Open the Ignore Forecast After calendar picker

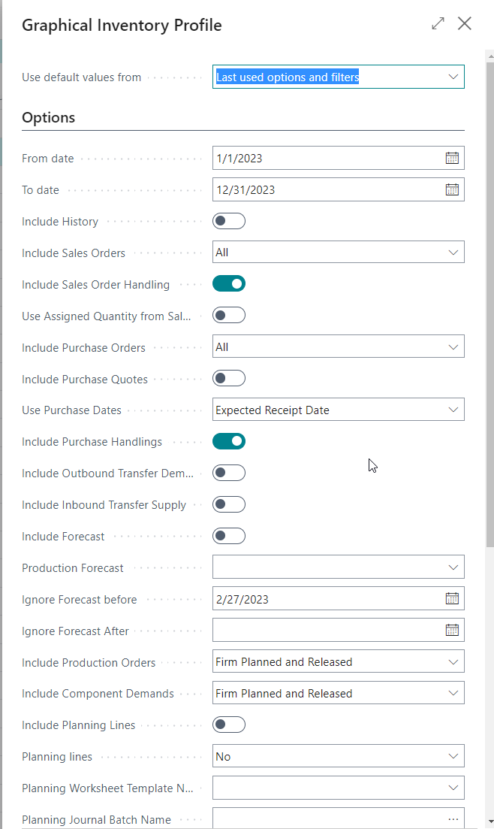pos(452,631)
